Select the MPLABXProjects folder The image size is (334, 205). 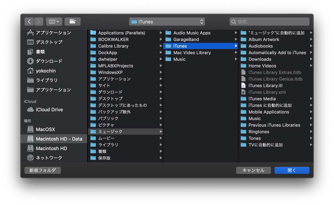click(126, 66)
